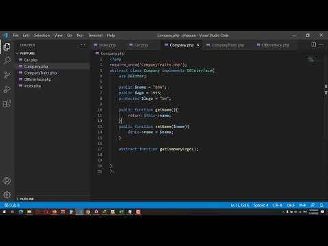Viewport: 328px width, 246px height.
Task: Open the File menu
Action: (16, 36)
